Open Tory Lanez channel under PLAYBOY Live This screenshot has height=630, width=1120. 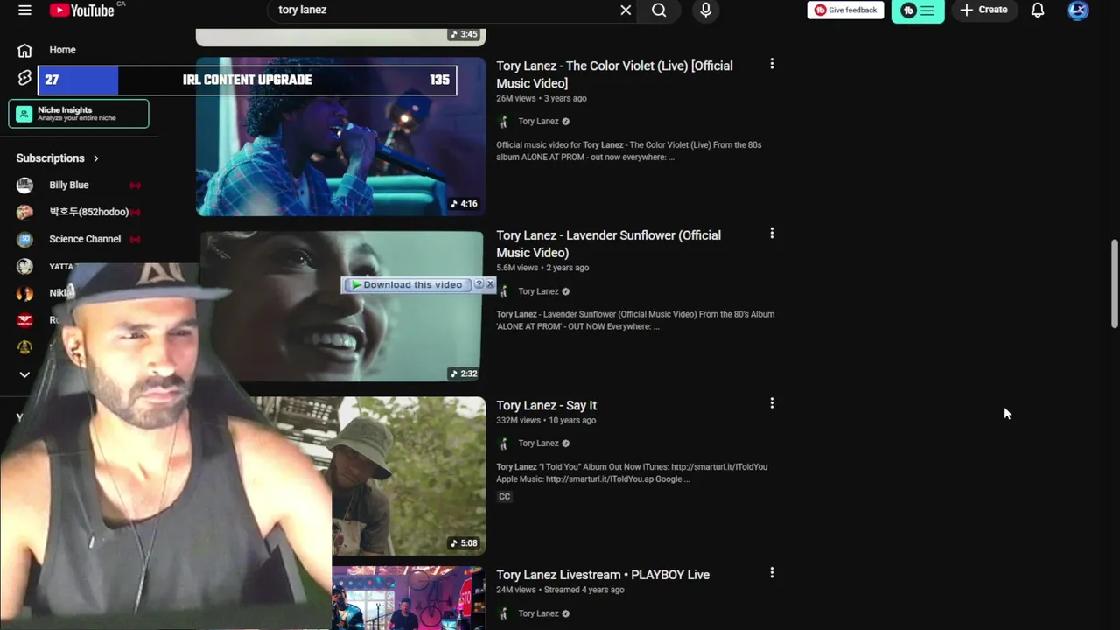[x=538, y=613]
